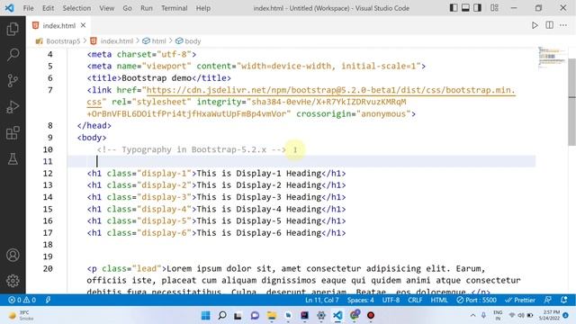Open the Extensions view
This screenshot has width=576, height=324.
click(x=13, y=133)
